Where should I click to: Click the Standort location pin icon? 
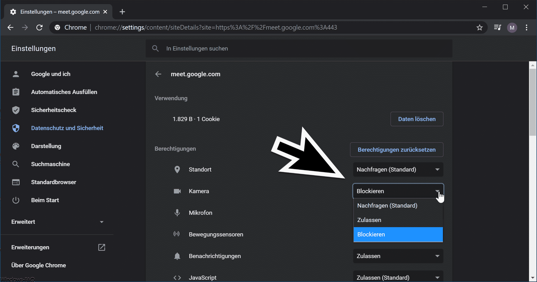[x=177, y=169]
